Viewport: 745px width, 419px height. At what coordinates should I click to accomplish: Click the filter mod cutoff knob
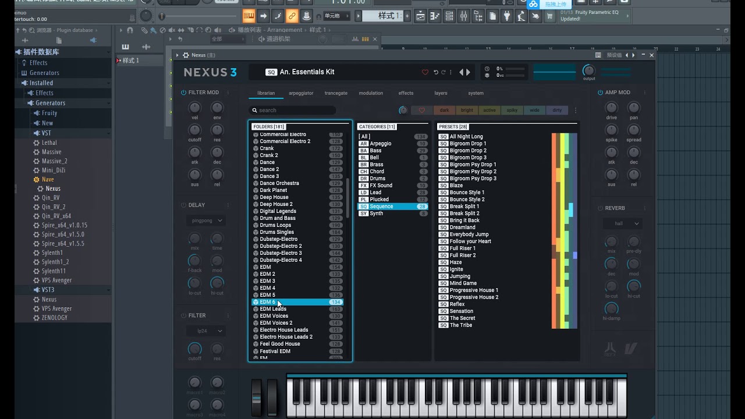coord(194,130)
